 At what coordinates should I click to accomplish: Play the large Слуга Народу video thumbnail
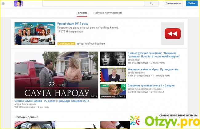[56, 75]
